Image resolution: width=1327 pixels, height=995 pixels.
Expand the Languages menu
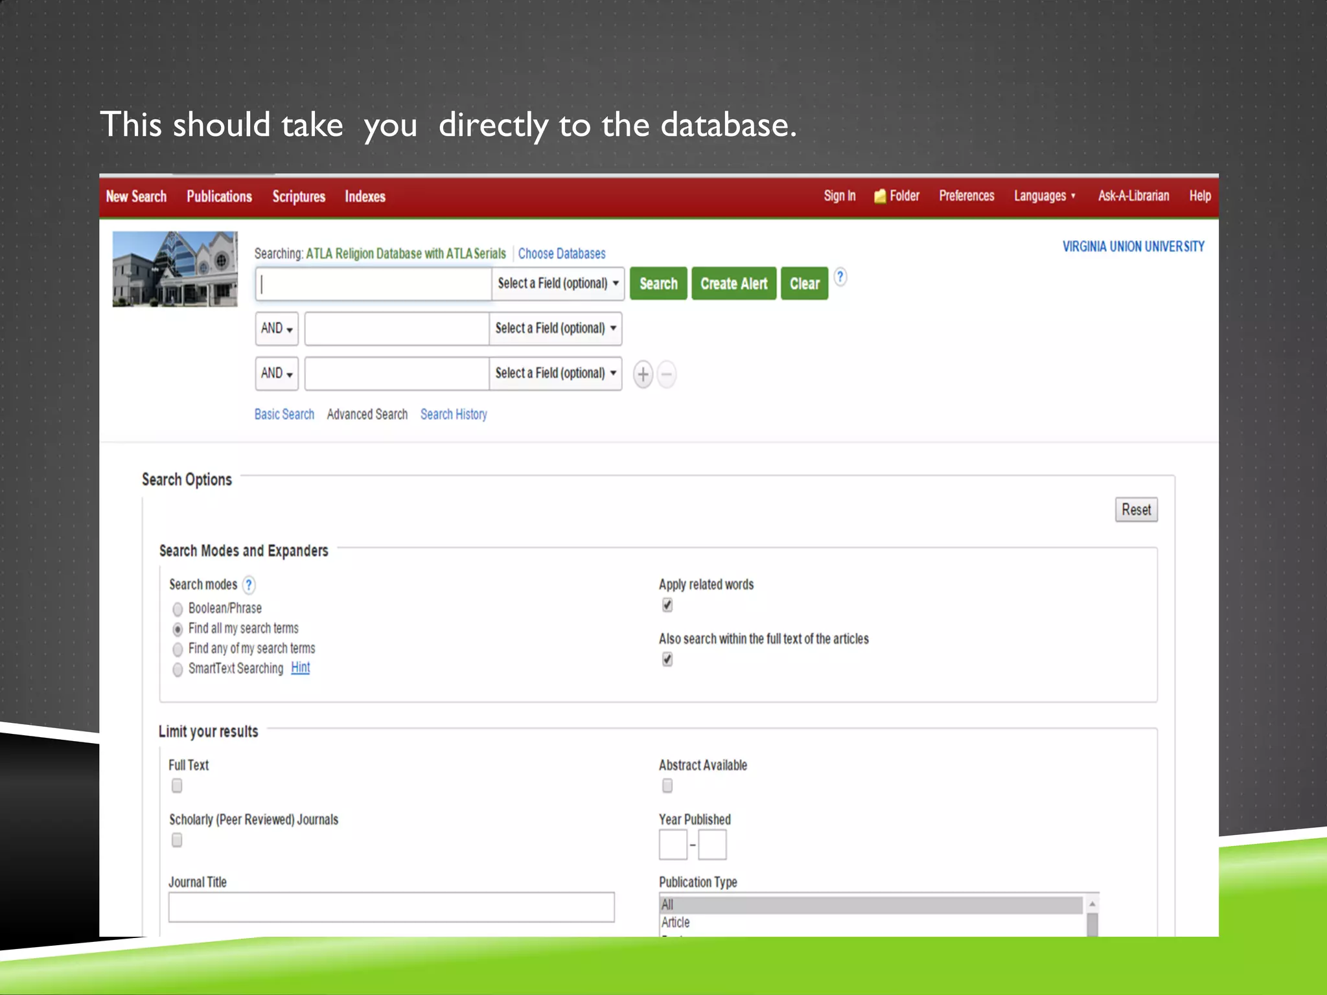1044,196
